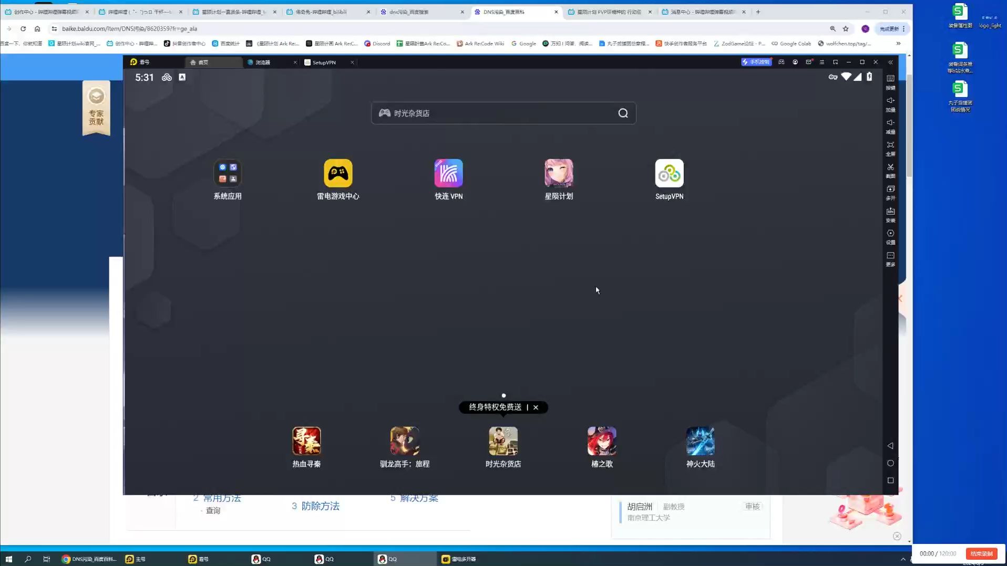Dismiss the 终身特权免费送 tooltip

[x=536, y=407]
